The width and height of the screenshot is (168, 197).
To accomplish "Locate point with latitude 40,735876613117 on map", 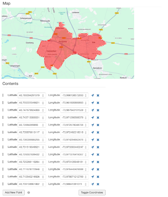I will pos(93,132).
